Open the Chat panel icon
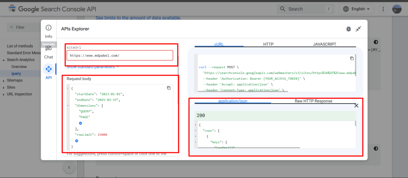Image resolution: width=408 pixels, height=178 pixels. pyautogui.click(x=48, y=49)
